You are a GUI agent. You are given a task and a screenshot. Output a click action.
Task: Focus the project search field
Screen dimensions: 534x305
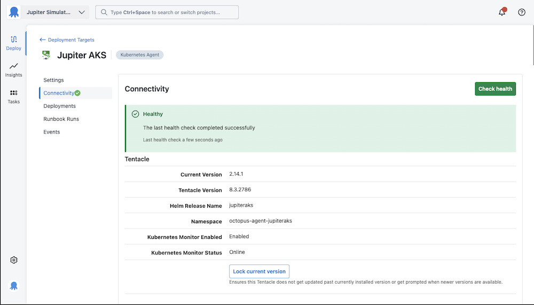167,12
